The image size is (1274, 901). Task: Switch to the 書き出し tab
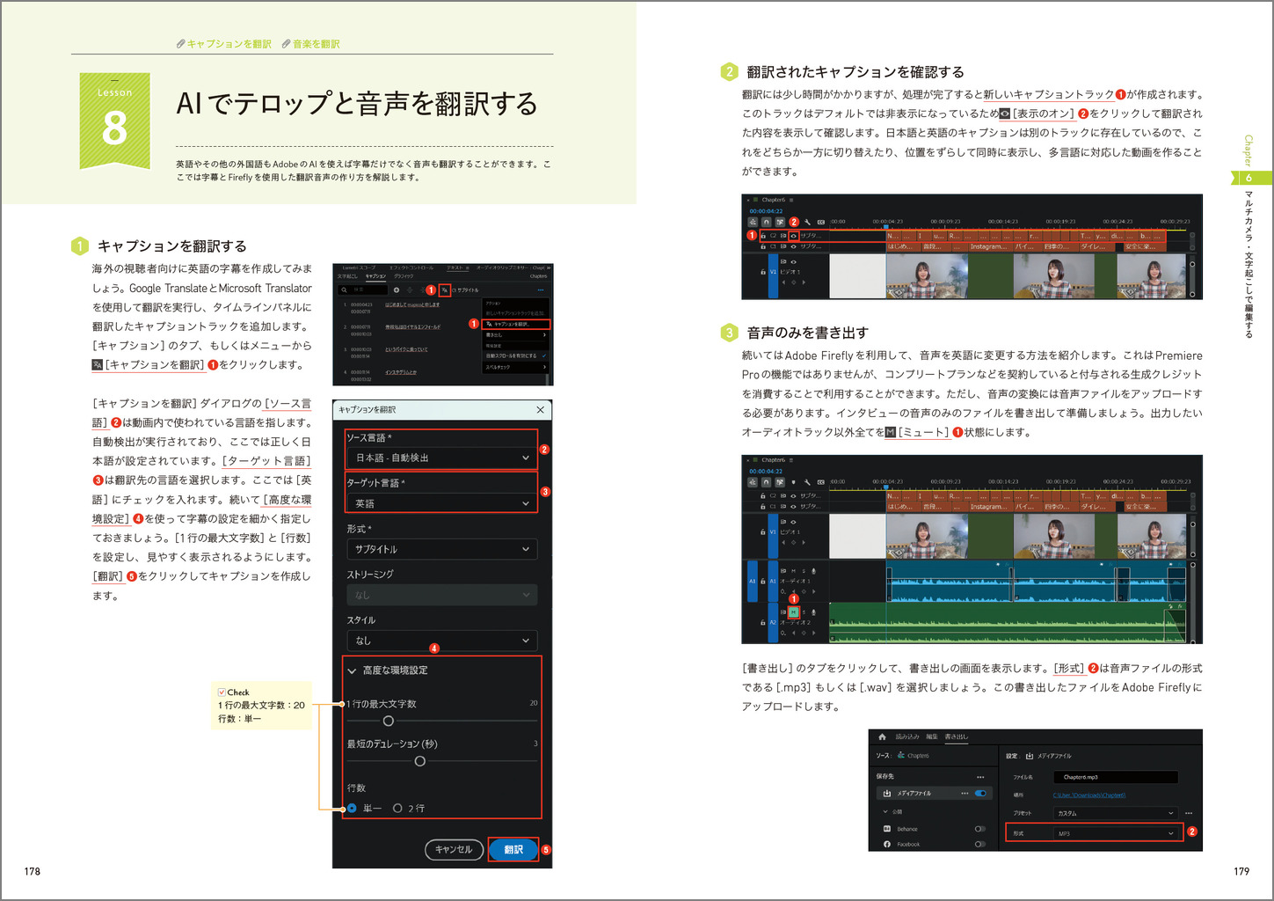pyautogui.click(x=955, y=736)
